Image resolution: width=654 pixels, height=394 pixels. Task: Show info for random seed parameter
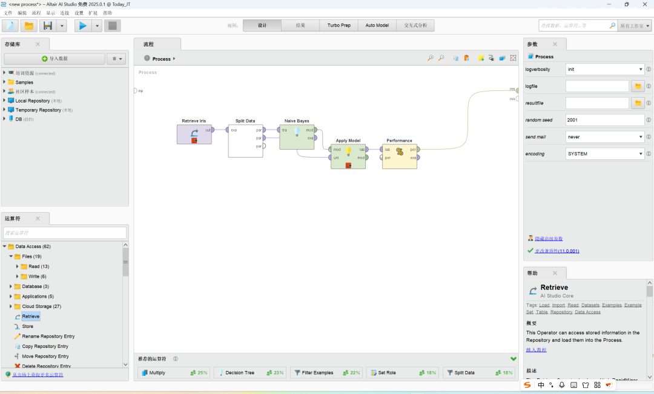pyautogui.click(x=649, y=120)
